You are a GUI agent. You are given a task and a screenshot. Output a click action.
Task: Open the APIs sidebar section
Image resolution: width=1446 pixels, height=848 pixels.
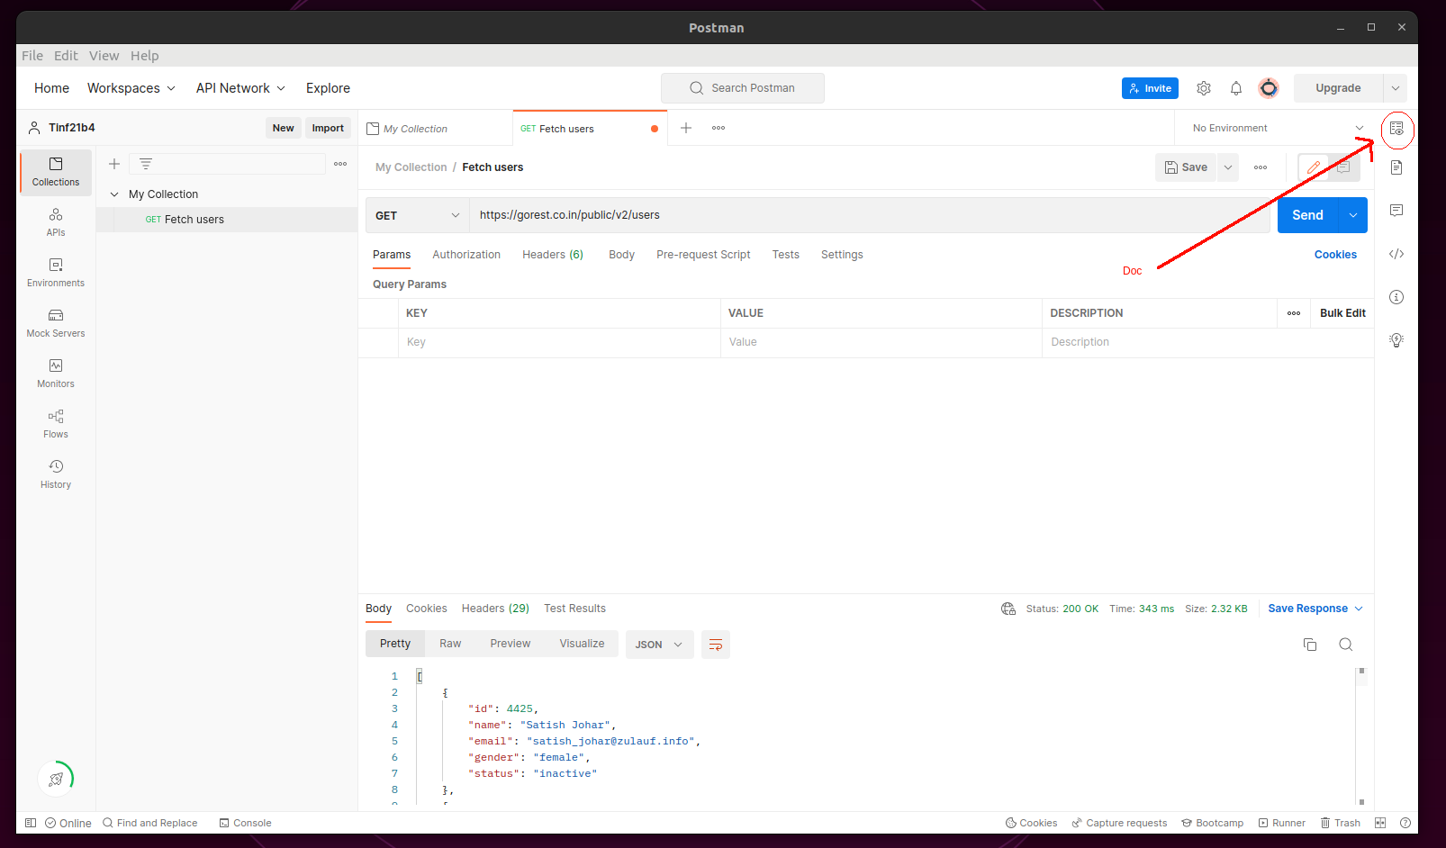tap(56, 221)
